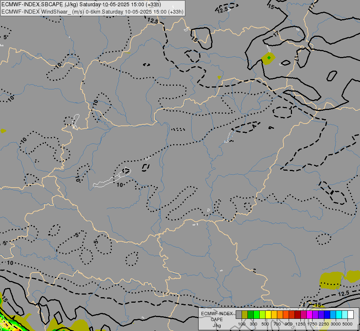Select the pure yellow legend swatch

268,315
